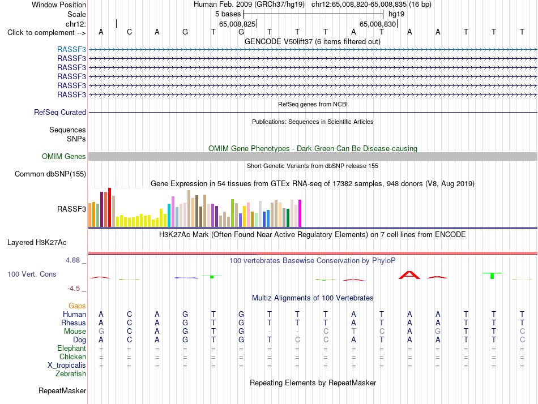Select the Elephant alignment row label
This screenshot has width=538, height=404.
71,348
